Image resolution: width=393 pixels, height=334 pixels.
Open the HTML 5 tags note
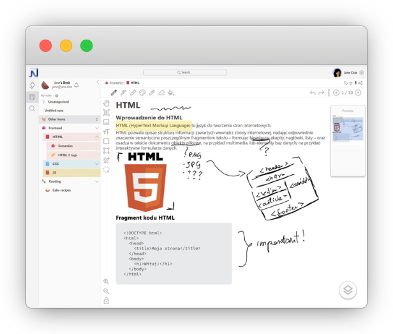[73, 155]
